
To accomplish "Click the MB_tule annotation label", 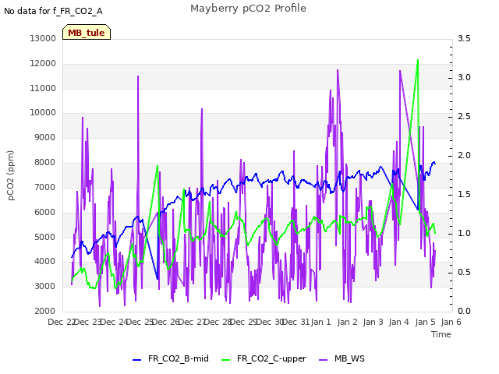I will [87, 32].
